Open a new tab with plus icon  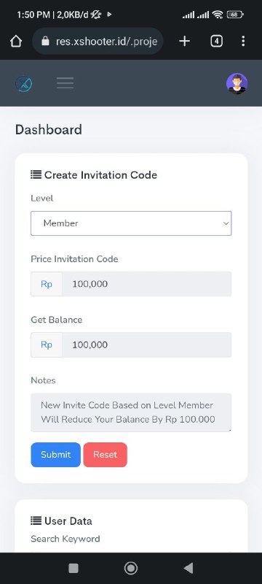click(184, 41)
